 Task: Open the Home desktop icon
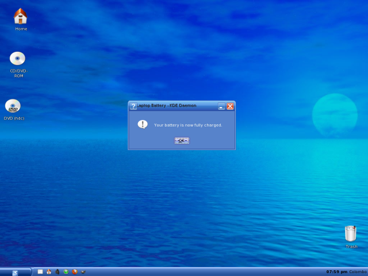click(x=21, y=19)
